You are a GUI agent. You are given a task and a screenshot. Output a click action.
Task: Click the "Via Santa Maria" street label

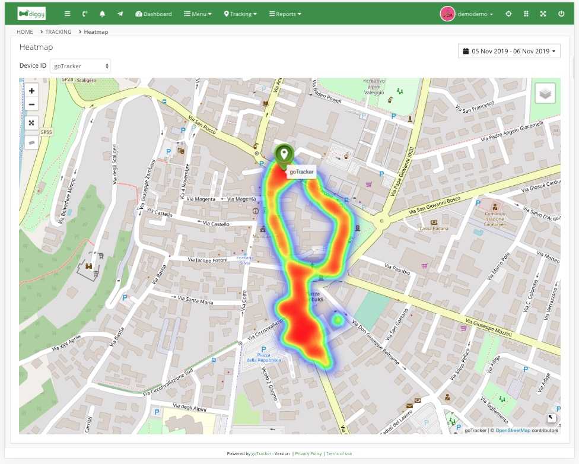coord(195,300)
